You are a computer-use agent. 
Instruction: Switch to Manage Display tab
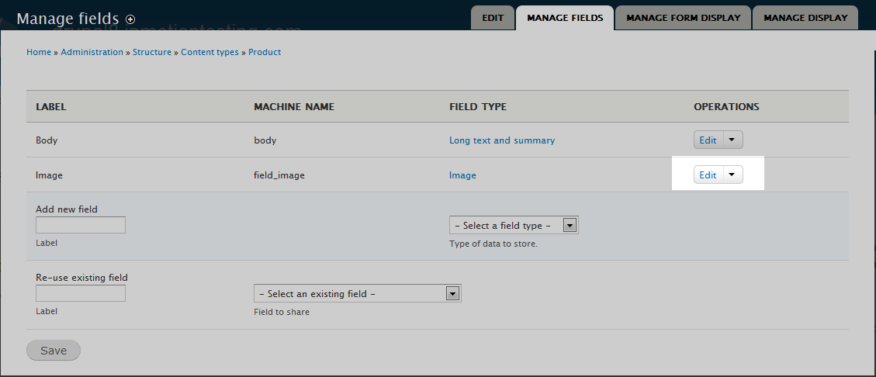[805, 18]
